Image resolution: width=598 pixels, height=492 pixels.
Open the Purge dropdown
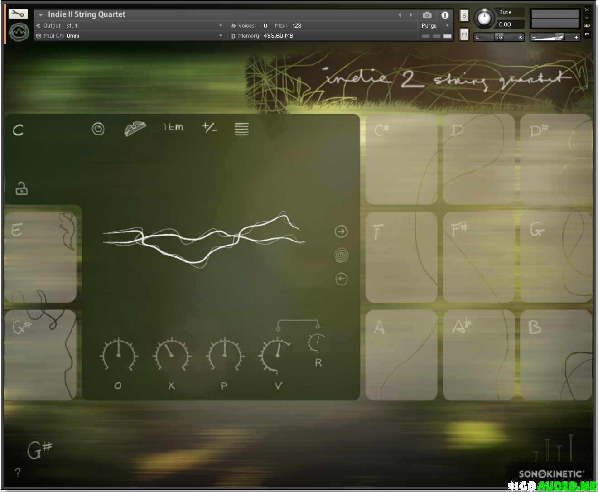pyautogui.click(x=435, y=26)
